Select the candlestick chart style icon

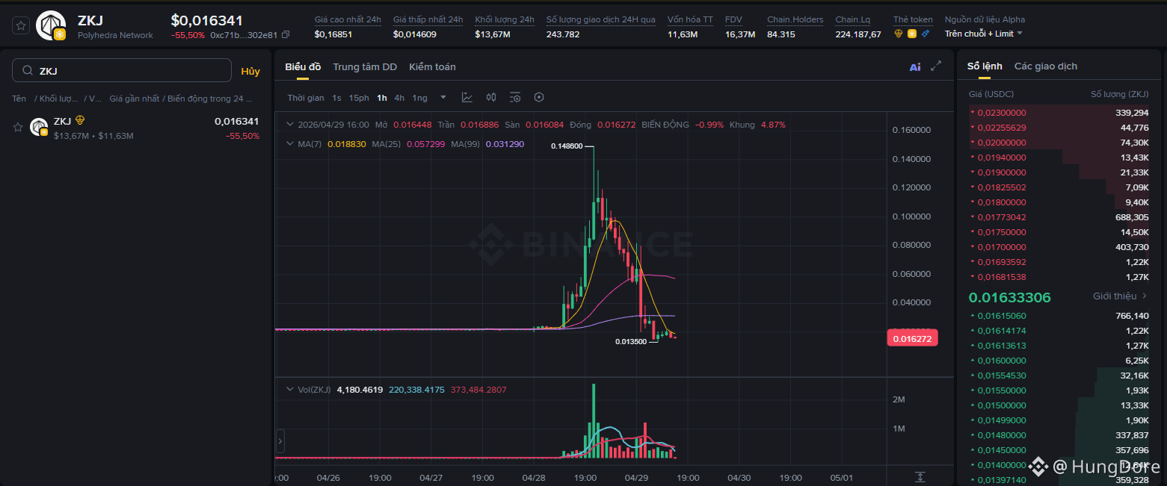click(x=491, y=97)
